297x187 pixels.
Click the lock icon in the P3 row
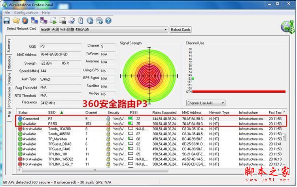(x=108, y=119)
